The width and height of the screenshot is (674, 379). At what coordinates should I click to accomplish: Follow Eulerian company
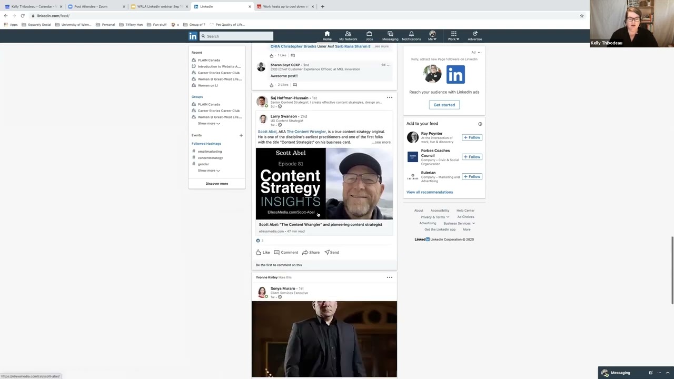(x=472, y=176)
